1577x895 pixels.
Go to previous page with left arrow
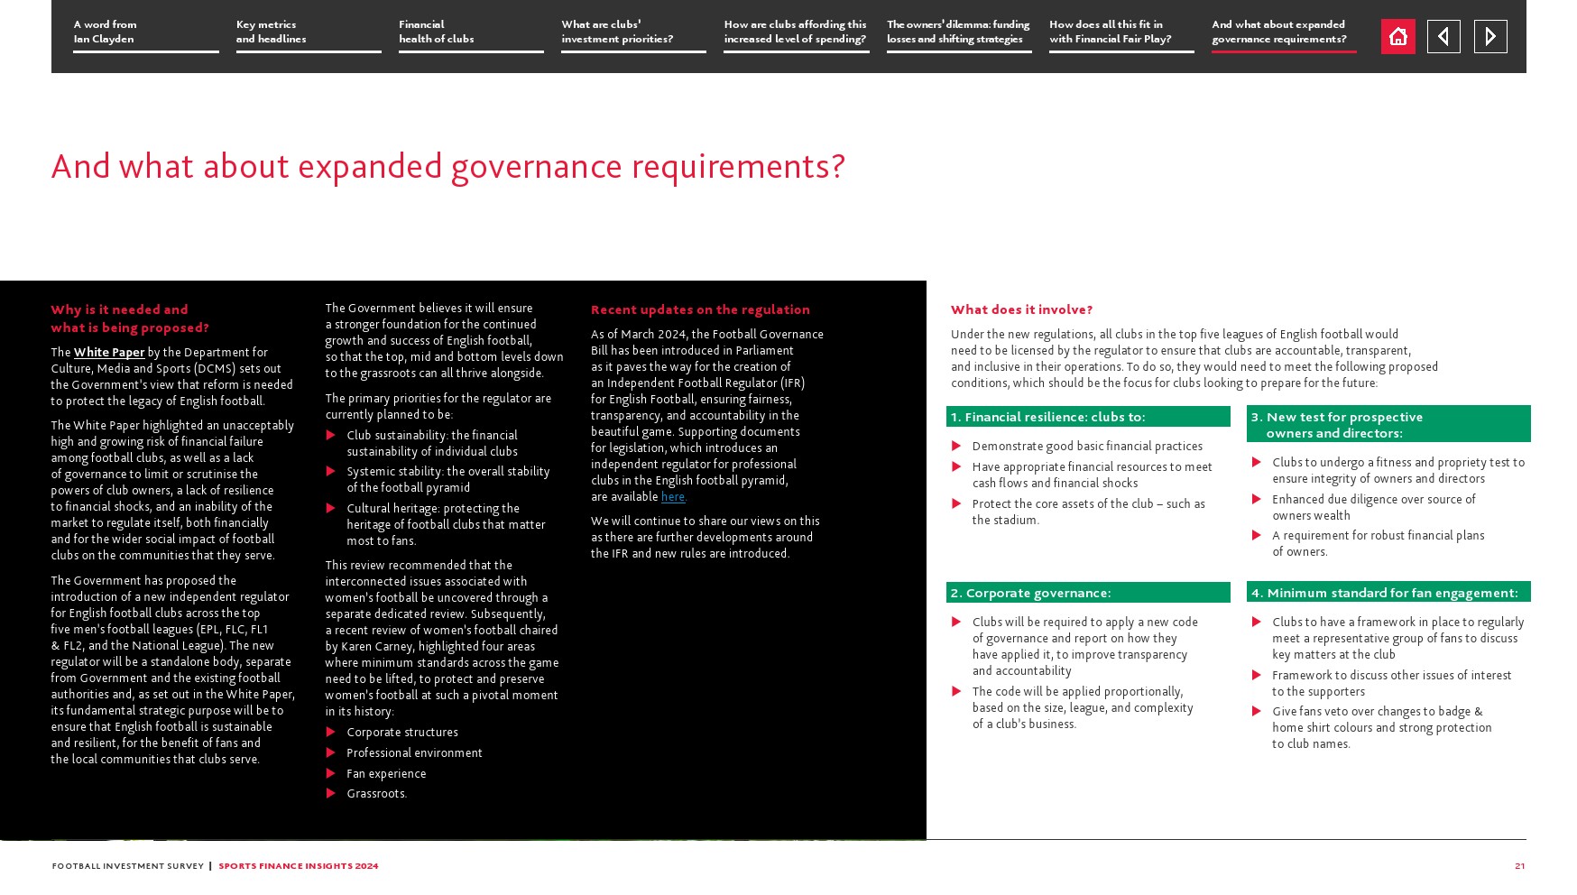coord(1443,37)
